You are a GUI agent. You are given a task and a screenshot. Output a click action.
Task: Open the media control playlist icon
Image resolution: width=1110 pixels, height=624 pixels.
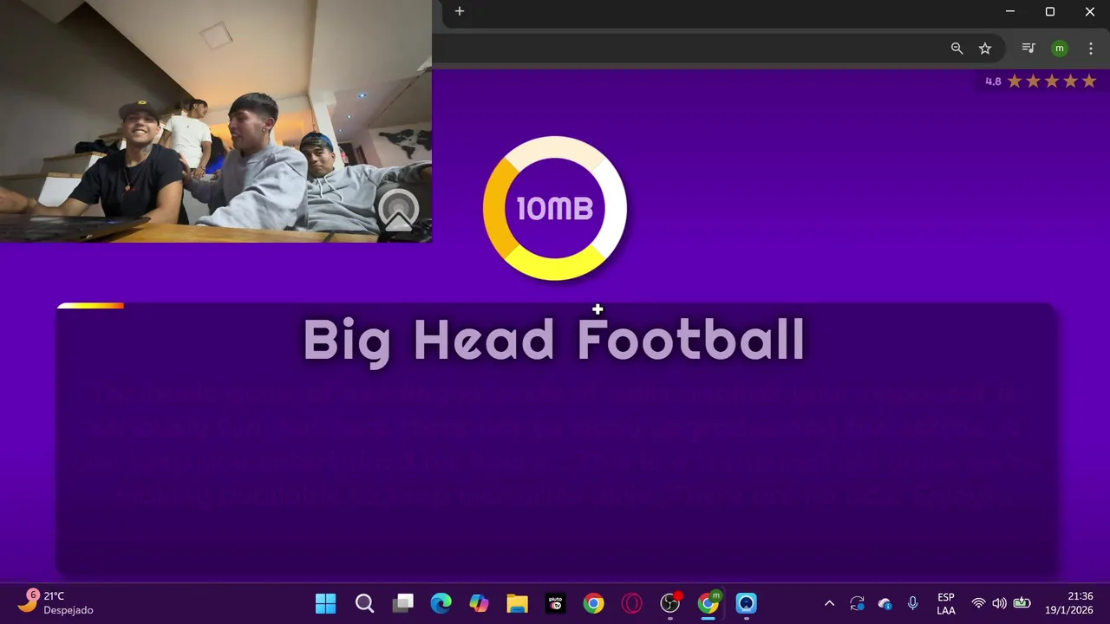tap(1028, 49)
